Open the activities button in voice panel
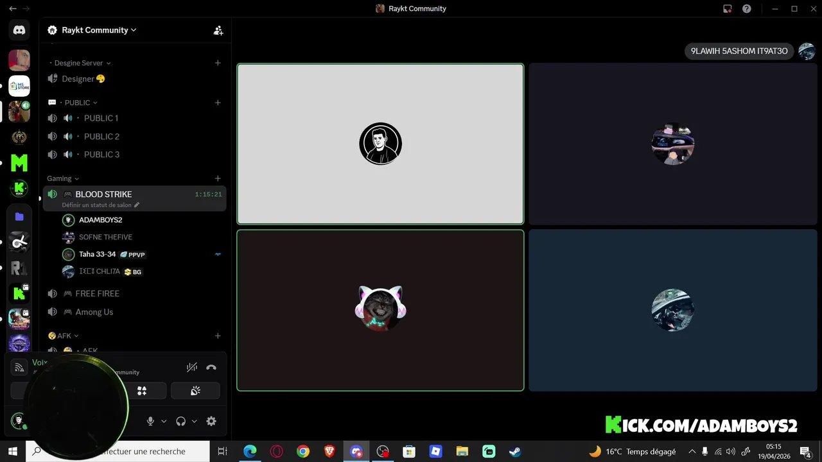Viewport: 822px width, 462px height. (x=142, y=391)
